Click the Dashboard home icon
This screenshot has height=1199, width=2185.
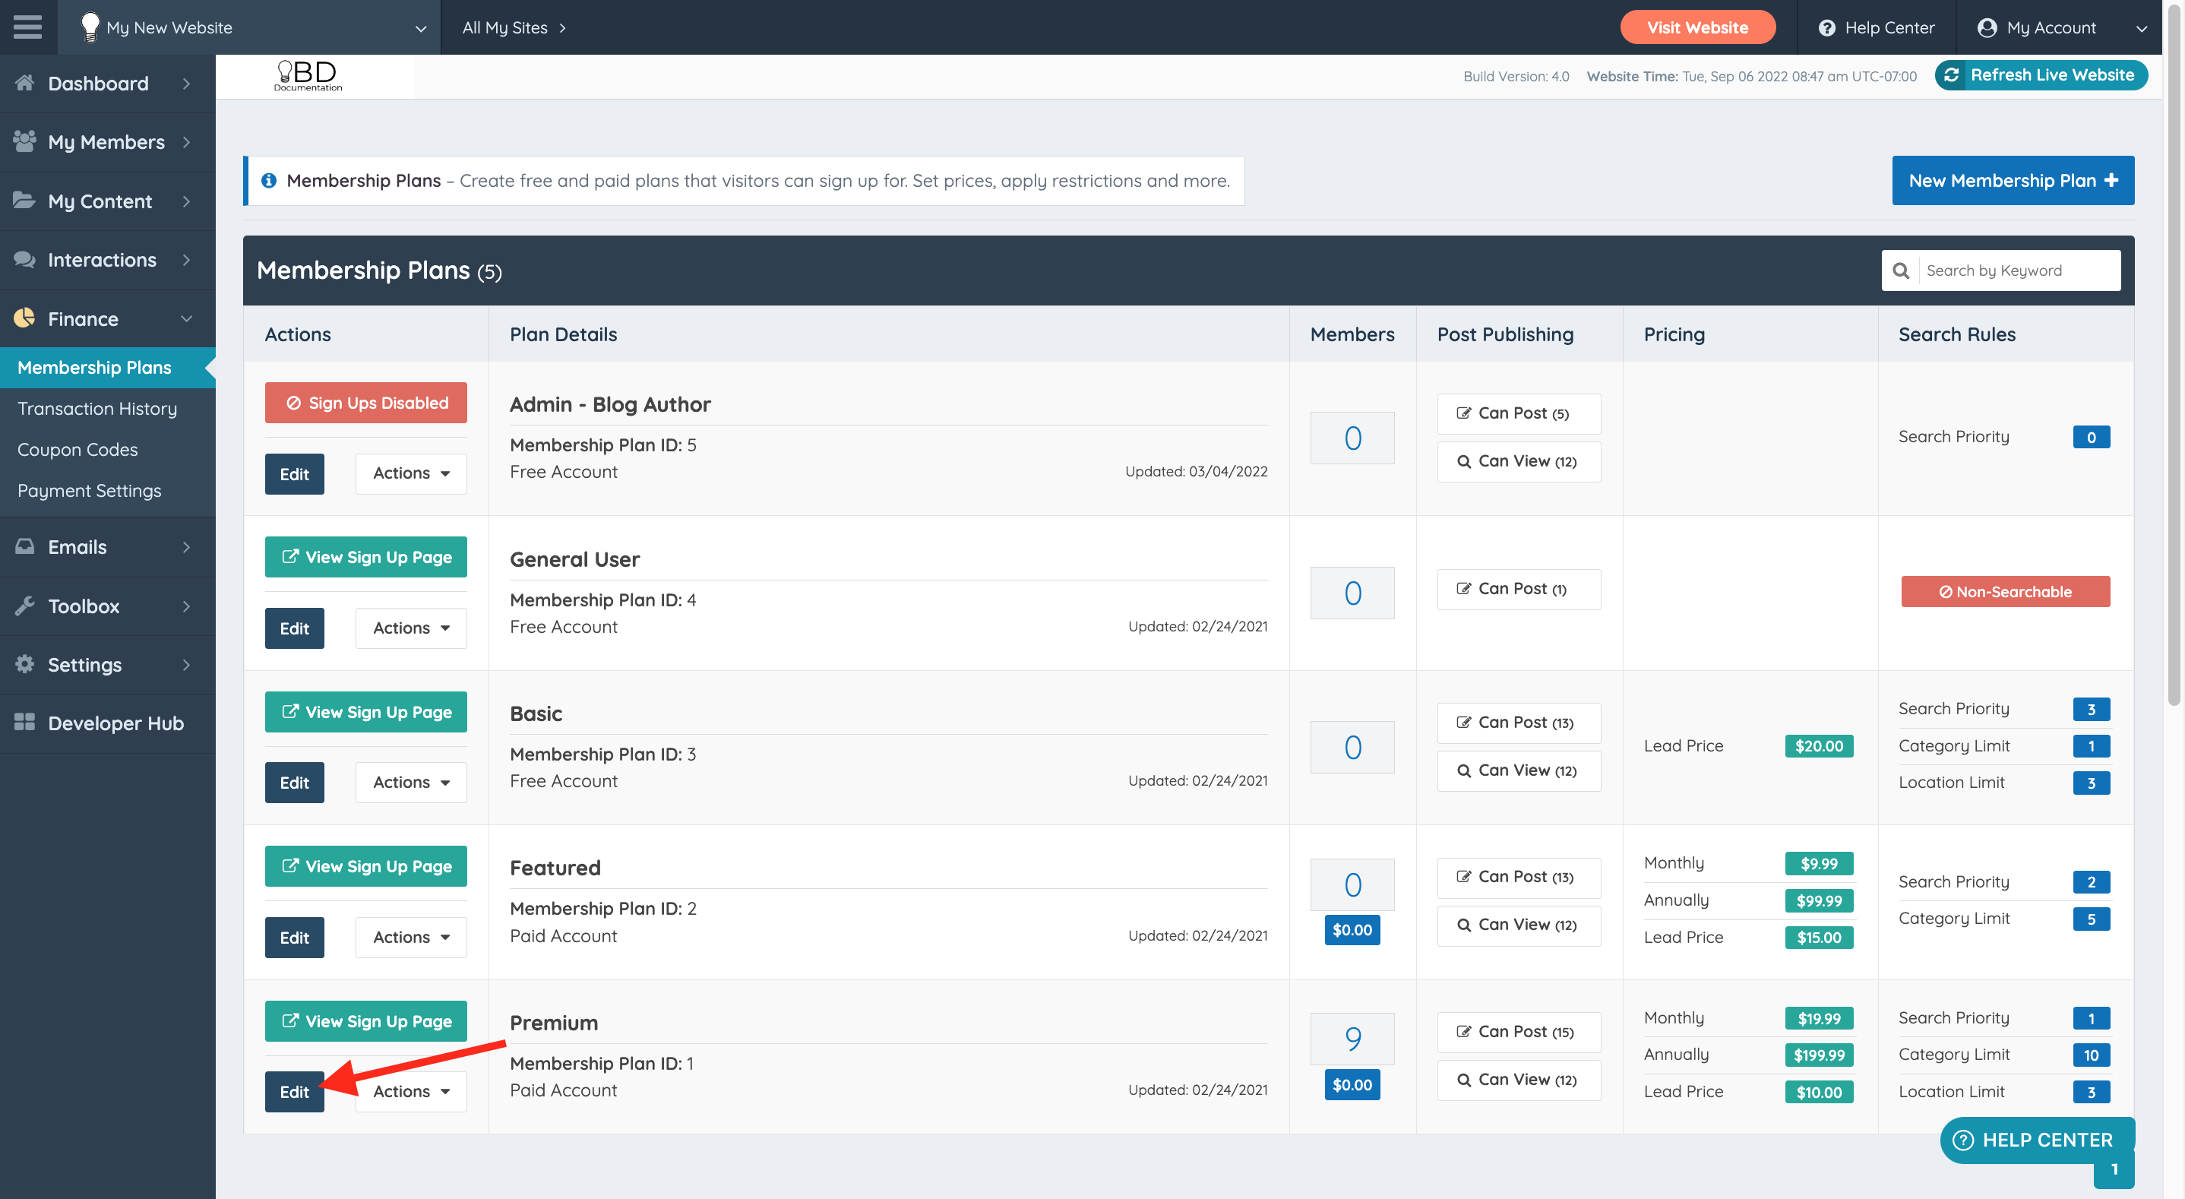(24, 83)
